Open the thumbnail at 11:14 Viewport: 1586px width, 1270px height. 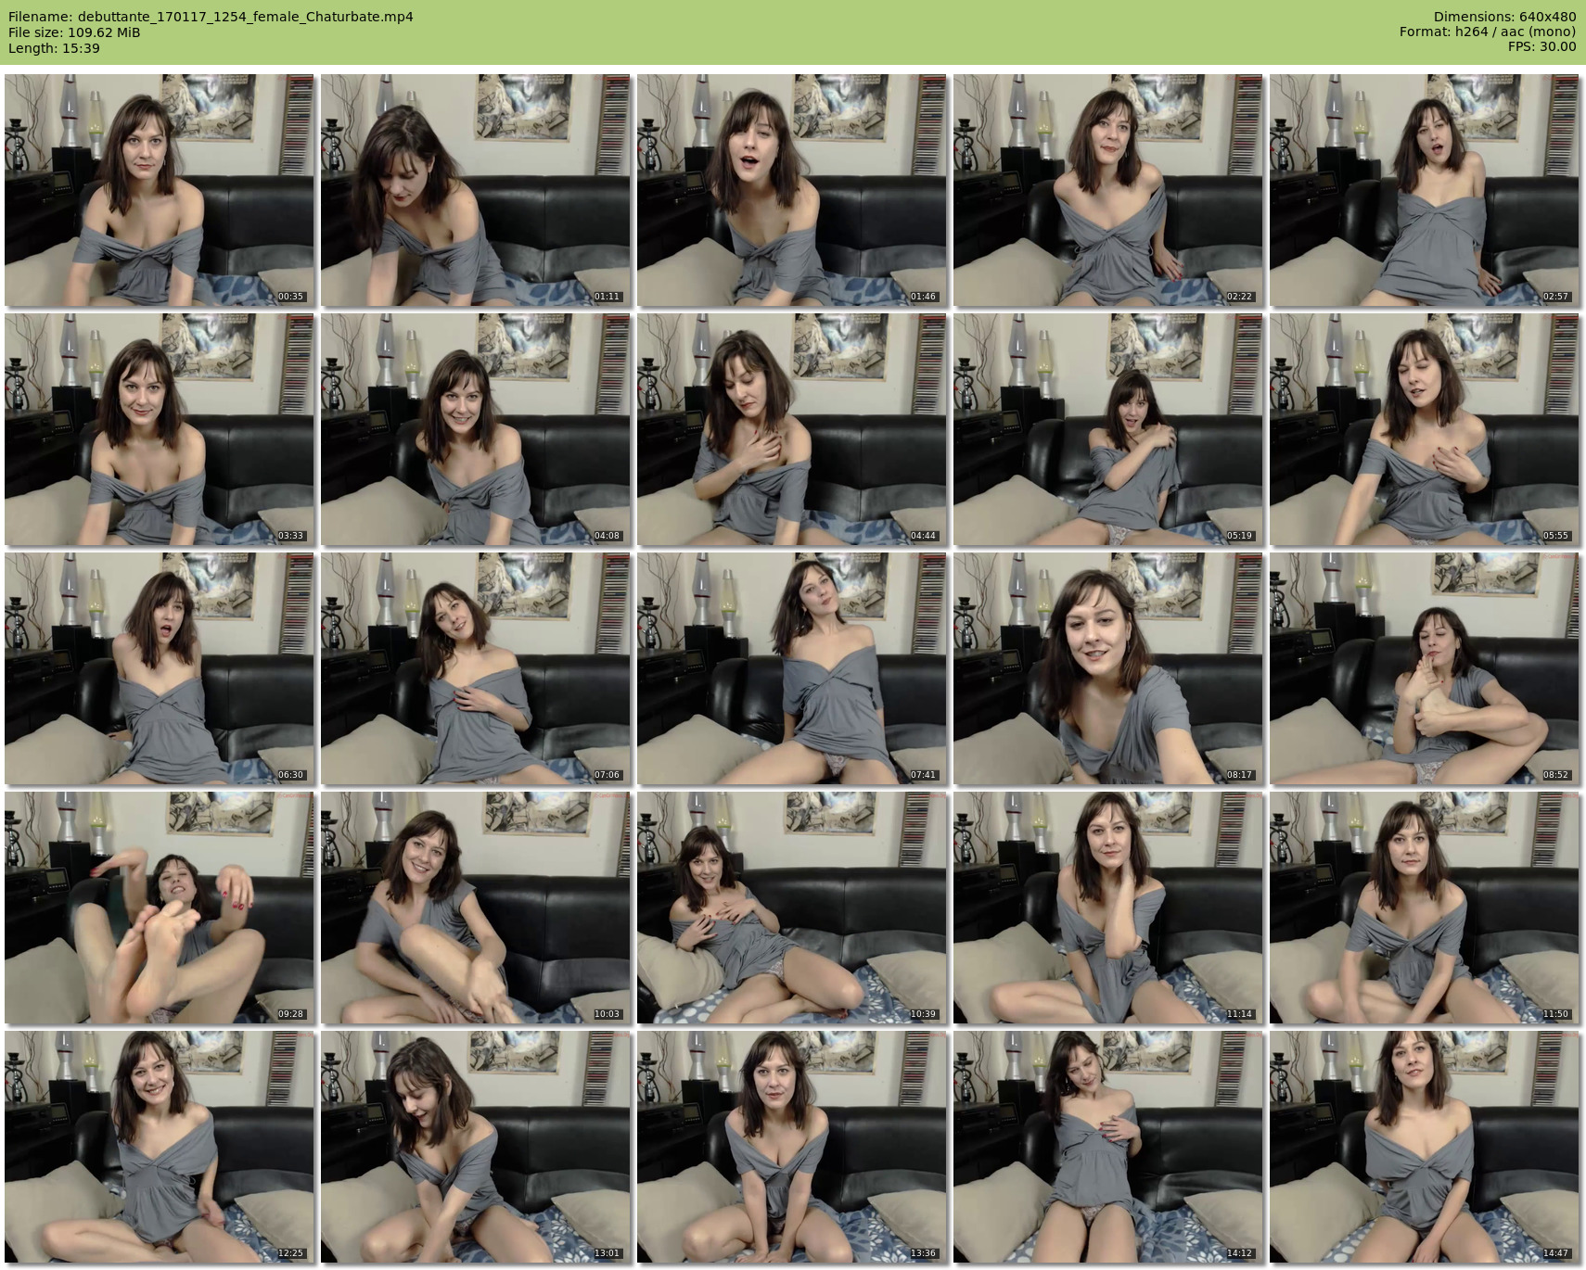click(1107, 908)
